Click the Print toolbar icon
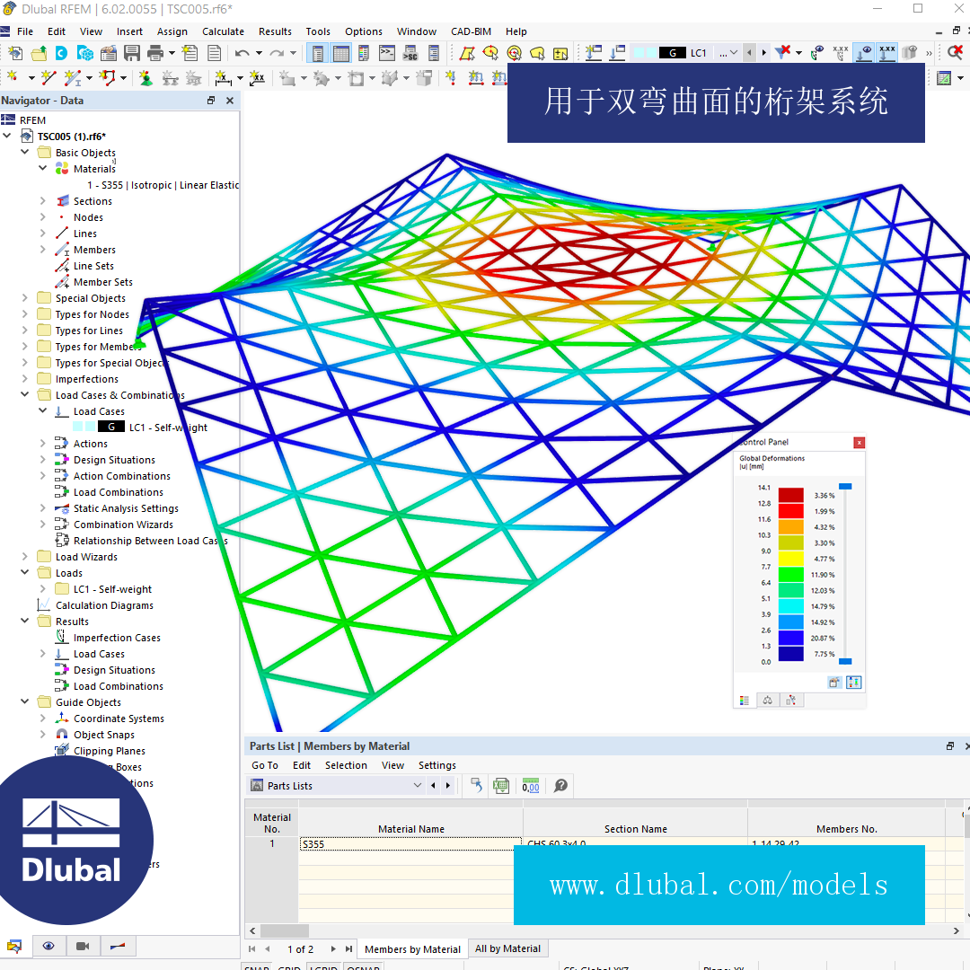 155,54
